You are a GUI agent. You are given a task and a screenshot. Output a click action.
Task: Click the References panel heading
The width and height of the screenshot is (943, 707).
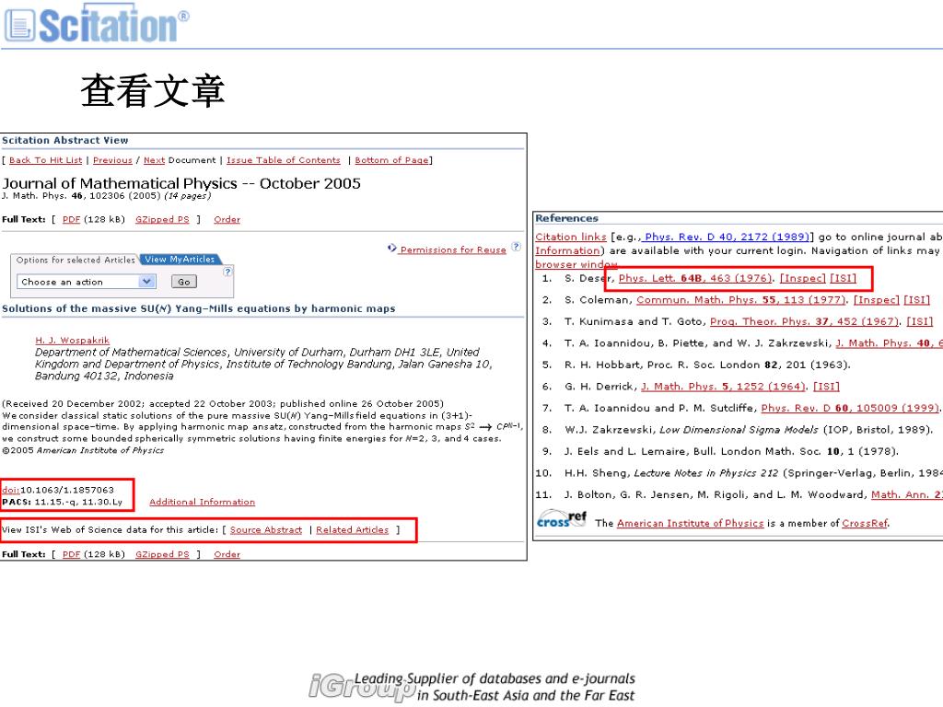[x=566, y=218]
